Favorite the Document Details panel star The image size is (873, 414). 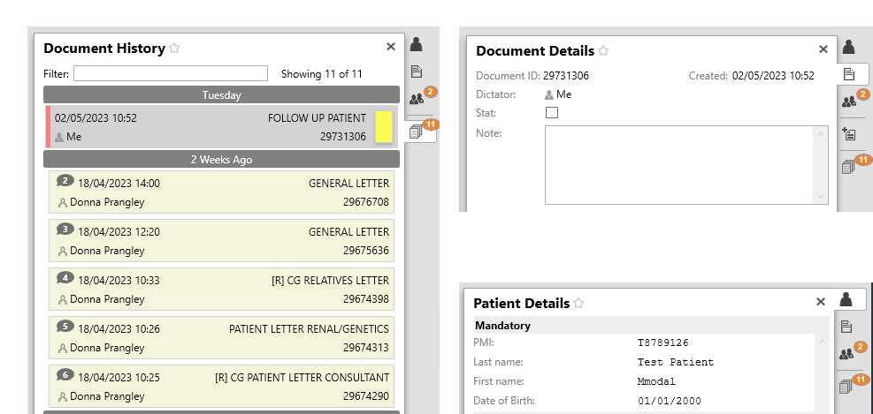click(603, 51)
